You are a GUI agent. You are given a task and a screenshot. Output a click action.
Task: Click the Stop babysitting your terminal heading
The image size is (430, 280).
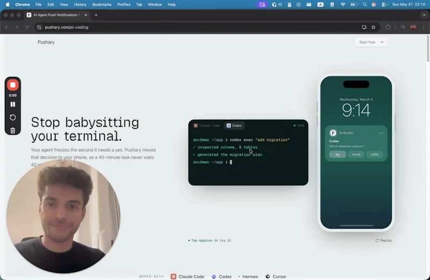pos(85,129)
